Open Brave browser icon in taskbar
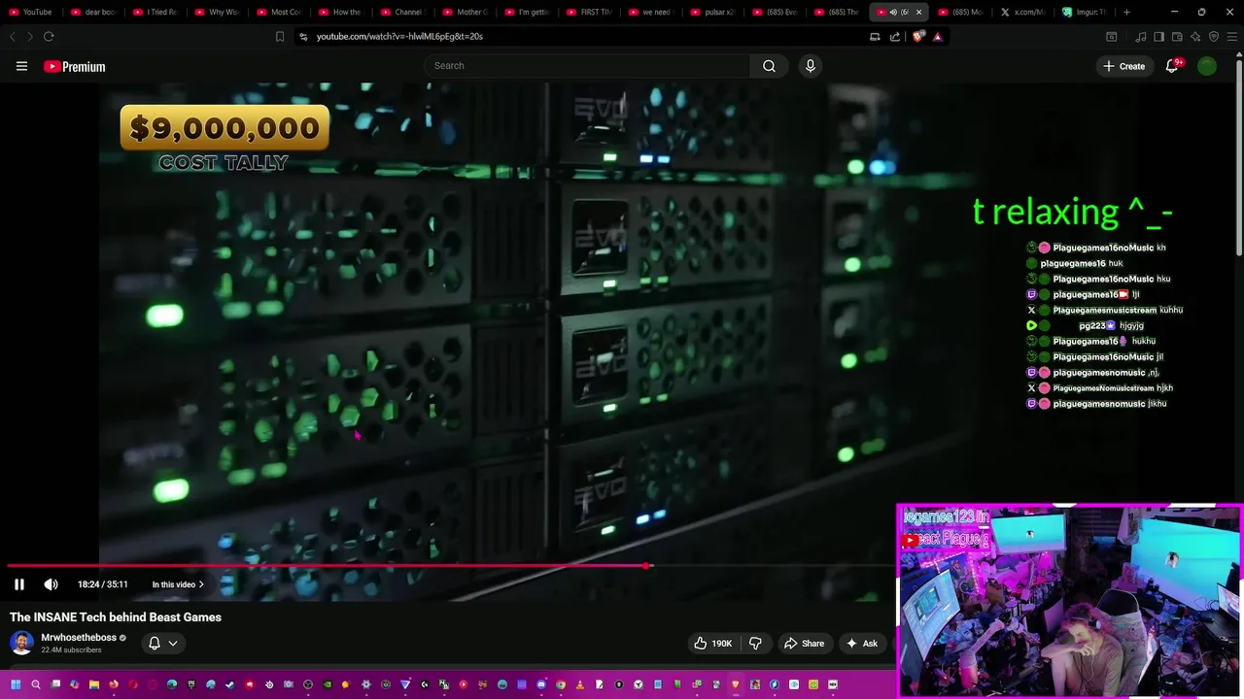Screen dimensions: 1244x699 click(x=735, y=684)
